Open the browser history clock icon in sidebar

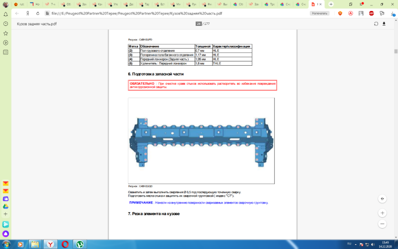coord(5,23)
